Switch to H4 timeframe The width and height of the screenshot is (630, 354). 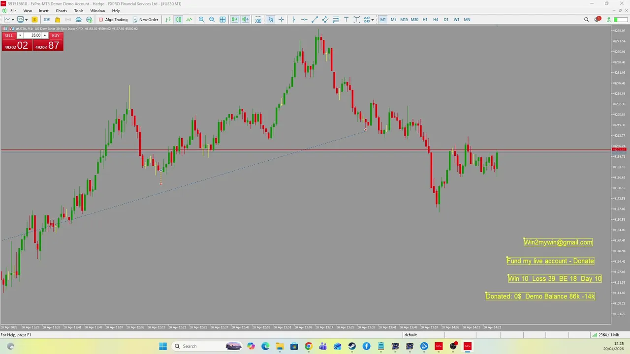coord(435,20)
